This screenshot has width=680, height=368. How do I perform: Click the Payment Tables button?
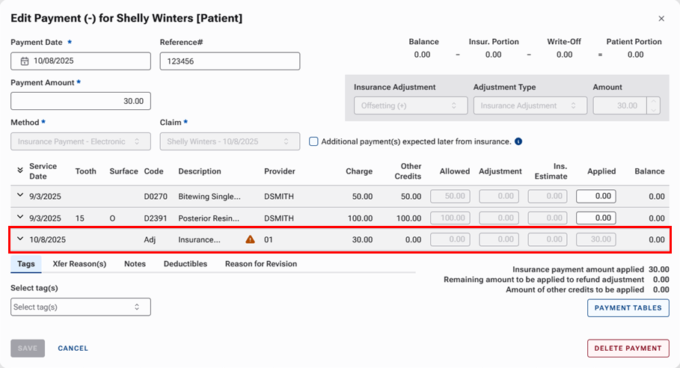(628, 308)
